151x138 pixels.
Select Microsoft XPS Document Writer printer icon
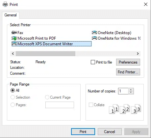[x=14, y=44]
